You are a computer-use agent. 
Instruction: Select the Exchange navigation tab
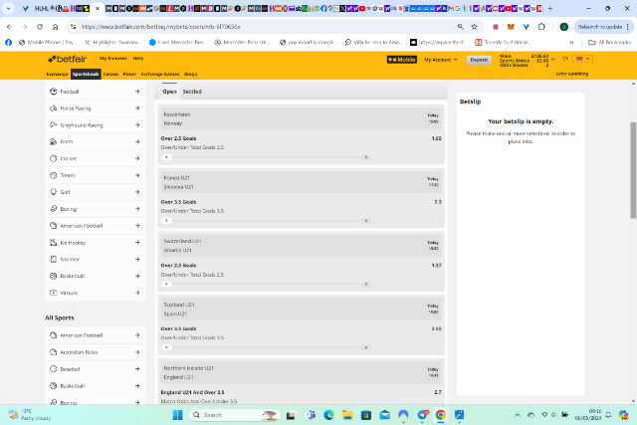[x=57, y=74]
